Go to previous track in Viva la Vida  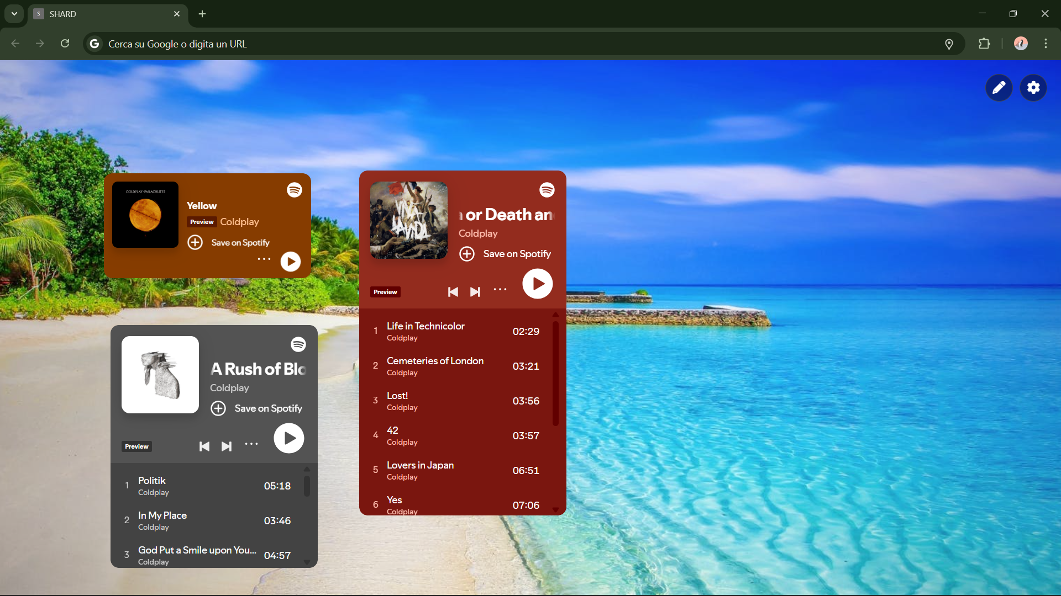point(453,292)
